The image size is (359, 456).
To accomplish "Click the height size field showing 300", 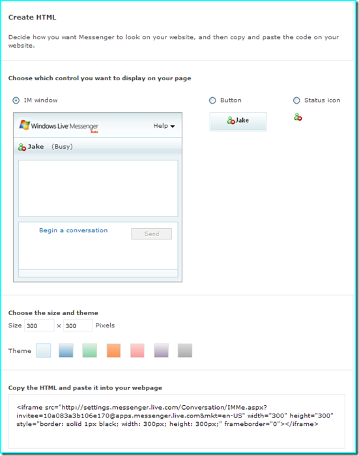I will point(78,326).
